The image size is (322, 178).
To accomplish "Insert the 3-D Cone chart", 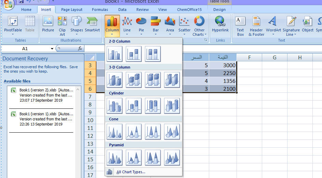I will tap(172, 132).
